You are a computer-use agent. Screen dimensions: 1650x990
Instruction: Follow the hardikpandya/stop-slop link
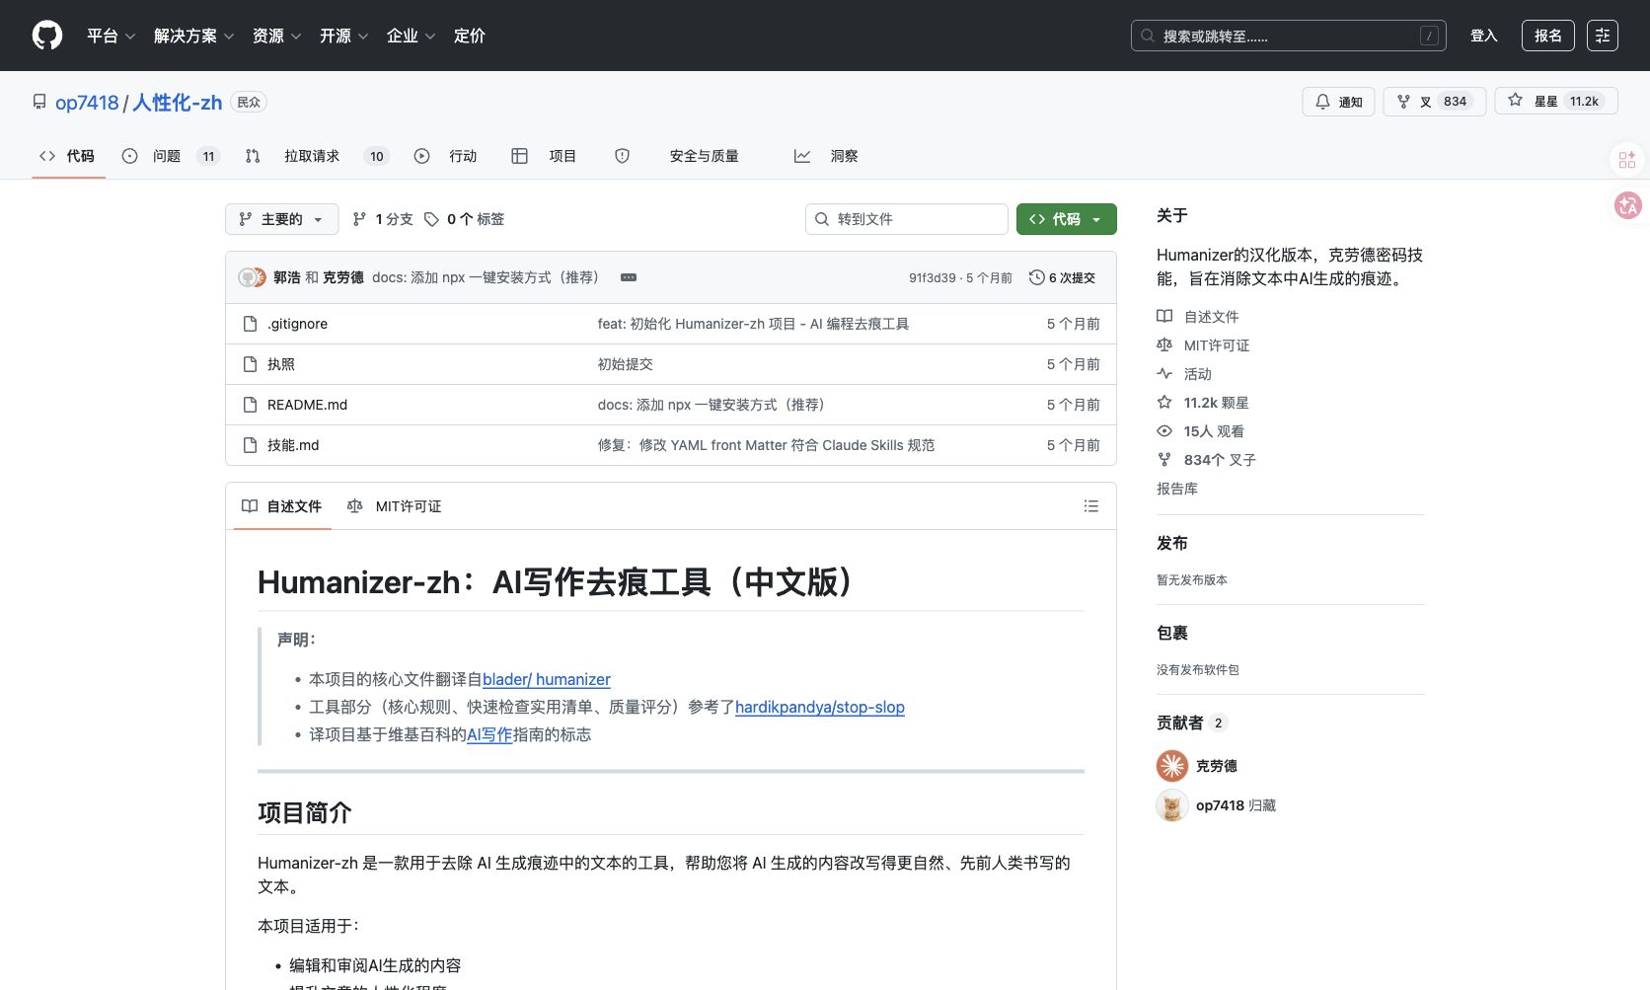tap(820, 707)
